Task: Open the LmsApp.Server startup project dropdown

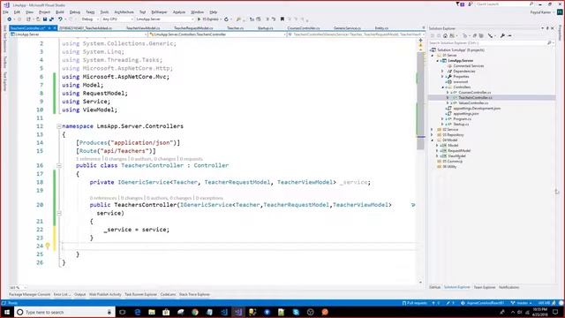Action: (x=165, y=19)
